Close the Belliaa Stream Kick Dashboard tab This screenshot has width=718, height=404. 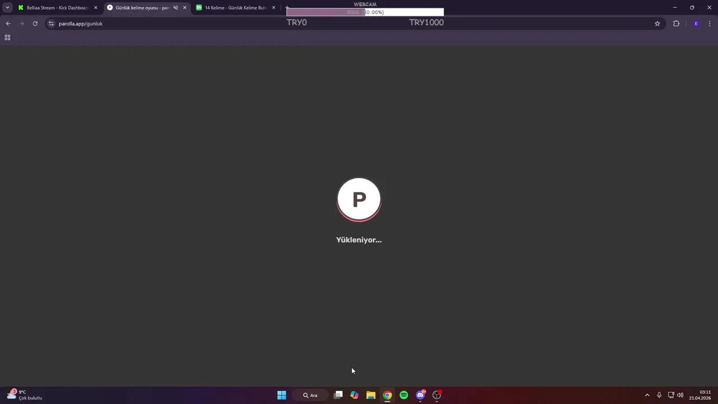[95, 8]
